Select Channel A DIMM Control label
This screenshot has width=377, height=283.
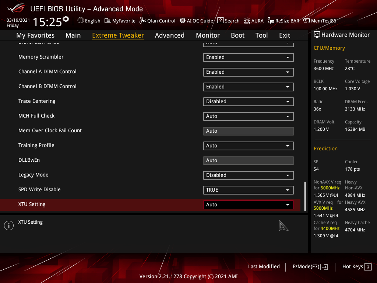tap(47, 71)
